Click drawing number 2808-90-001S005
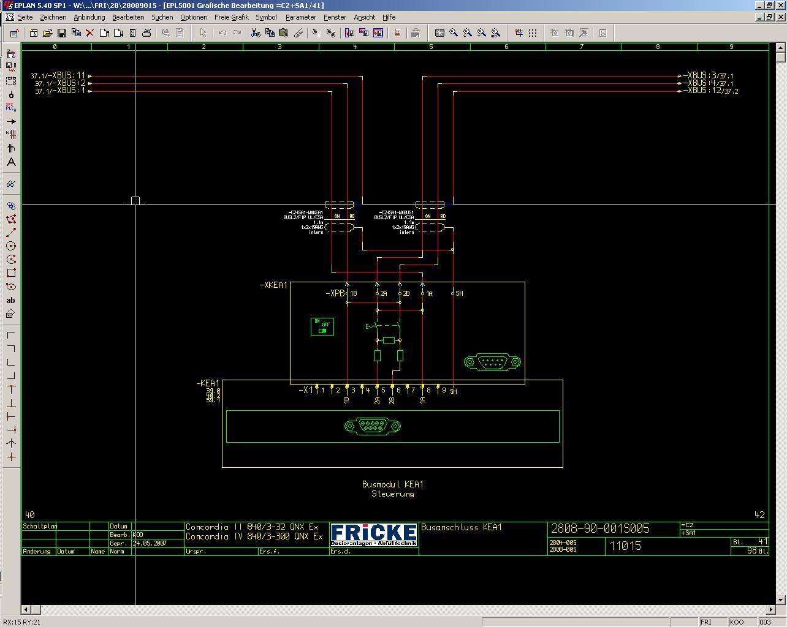787x627 pixels. point(600,528)
